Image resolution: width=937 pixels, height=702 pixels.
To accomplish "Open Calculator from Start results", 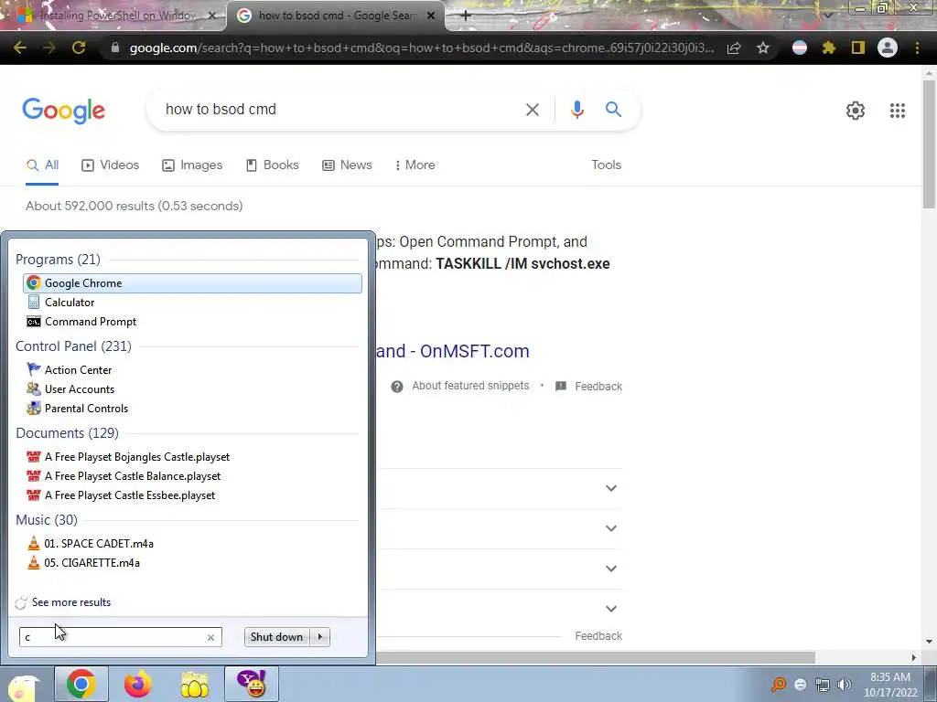I will click(x=192, y=303).
